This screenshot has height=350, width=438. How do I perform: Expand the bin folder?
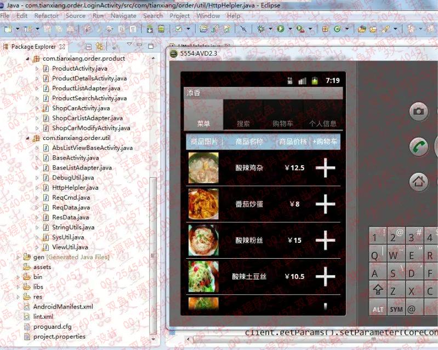(18, 277)
